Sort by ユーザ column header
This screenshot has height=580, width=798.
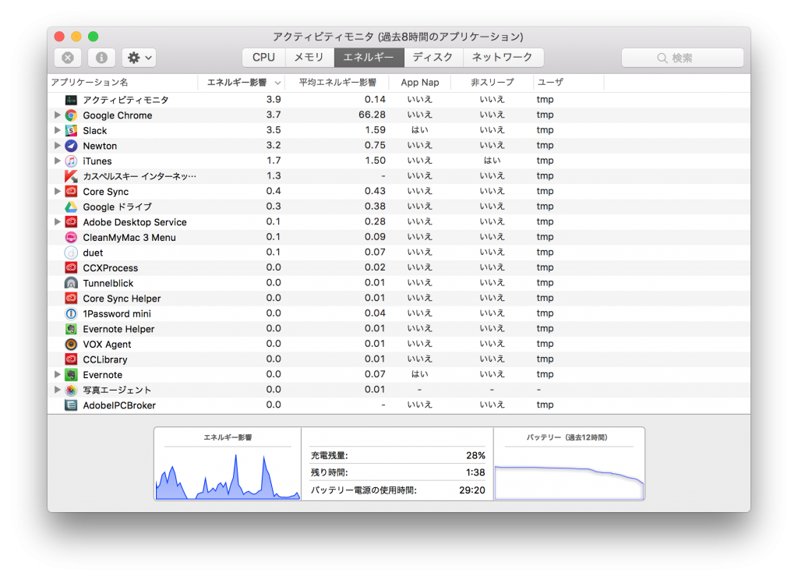pos(568,83)
